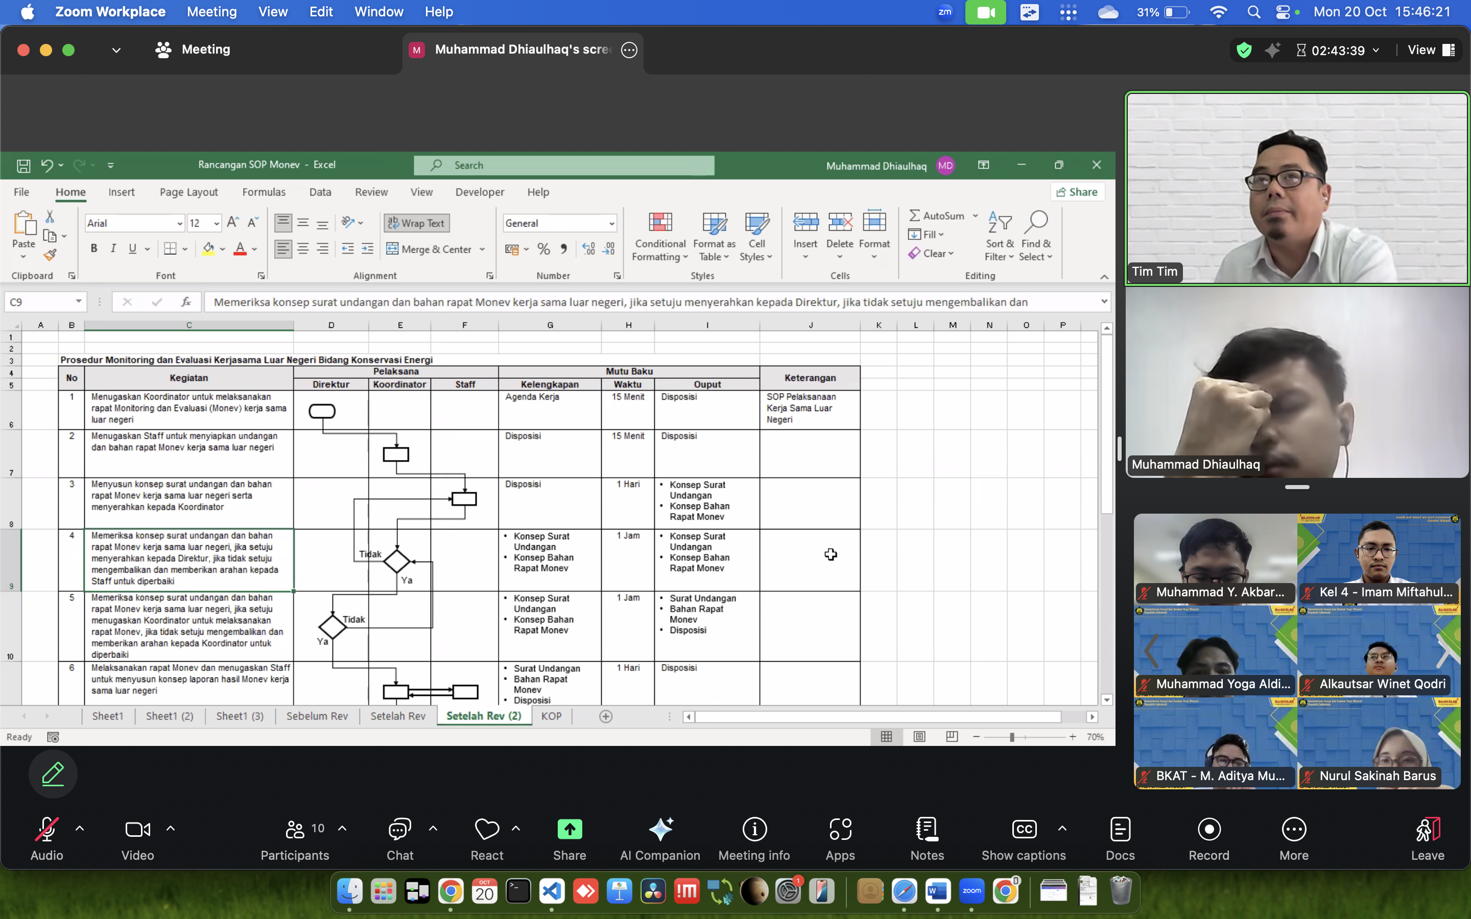Image resolution: width=1471 pixels, height=919 pixels.
Task: Expand audio options arrow next to Audio
Action: pos(80,828)
